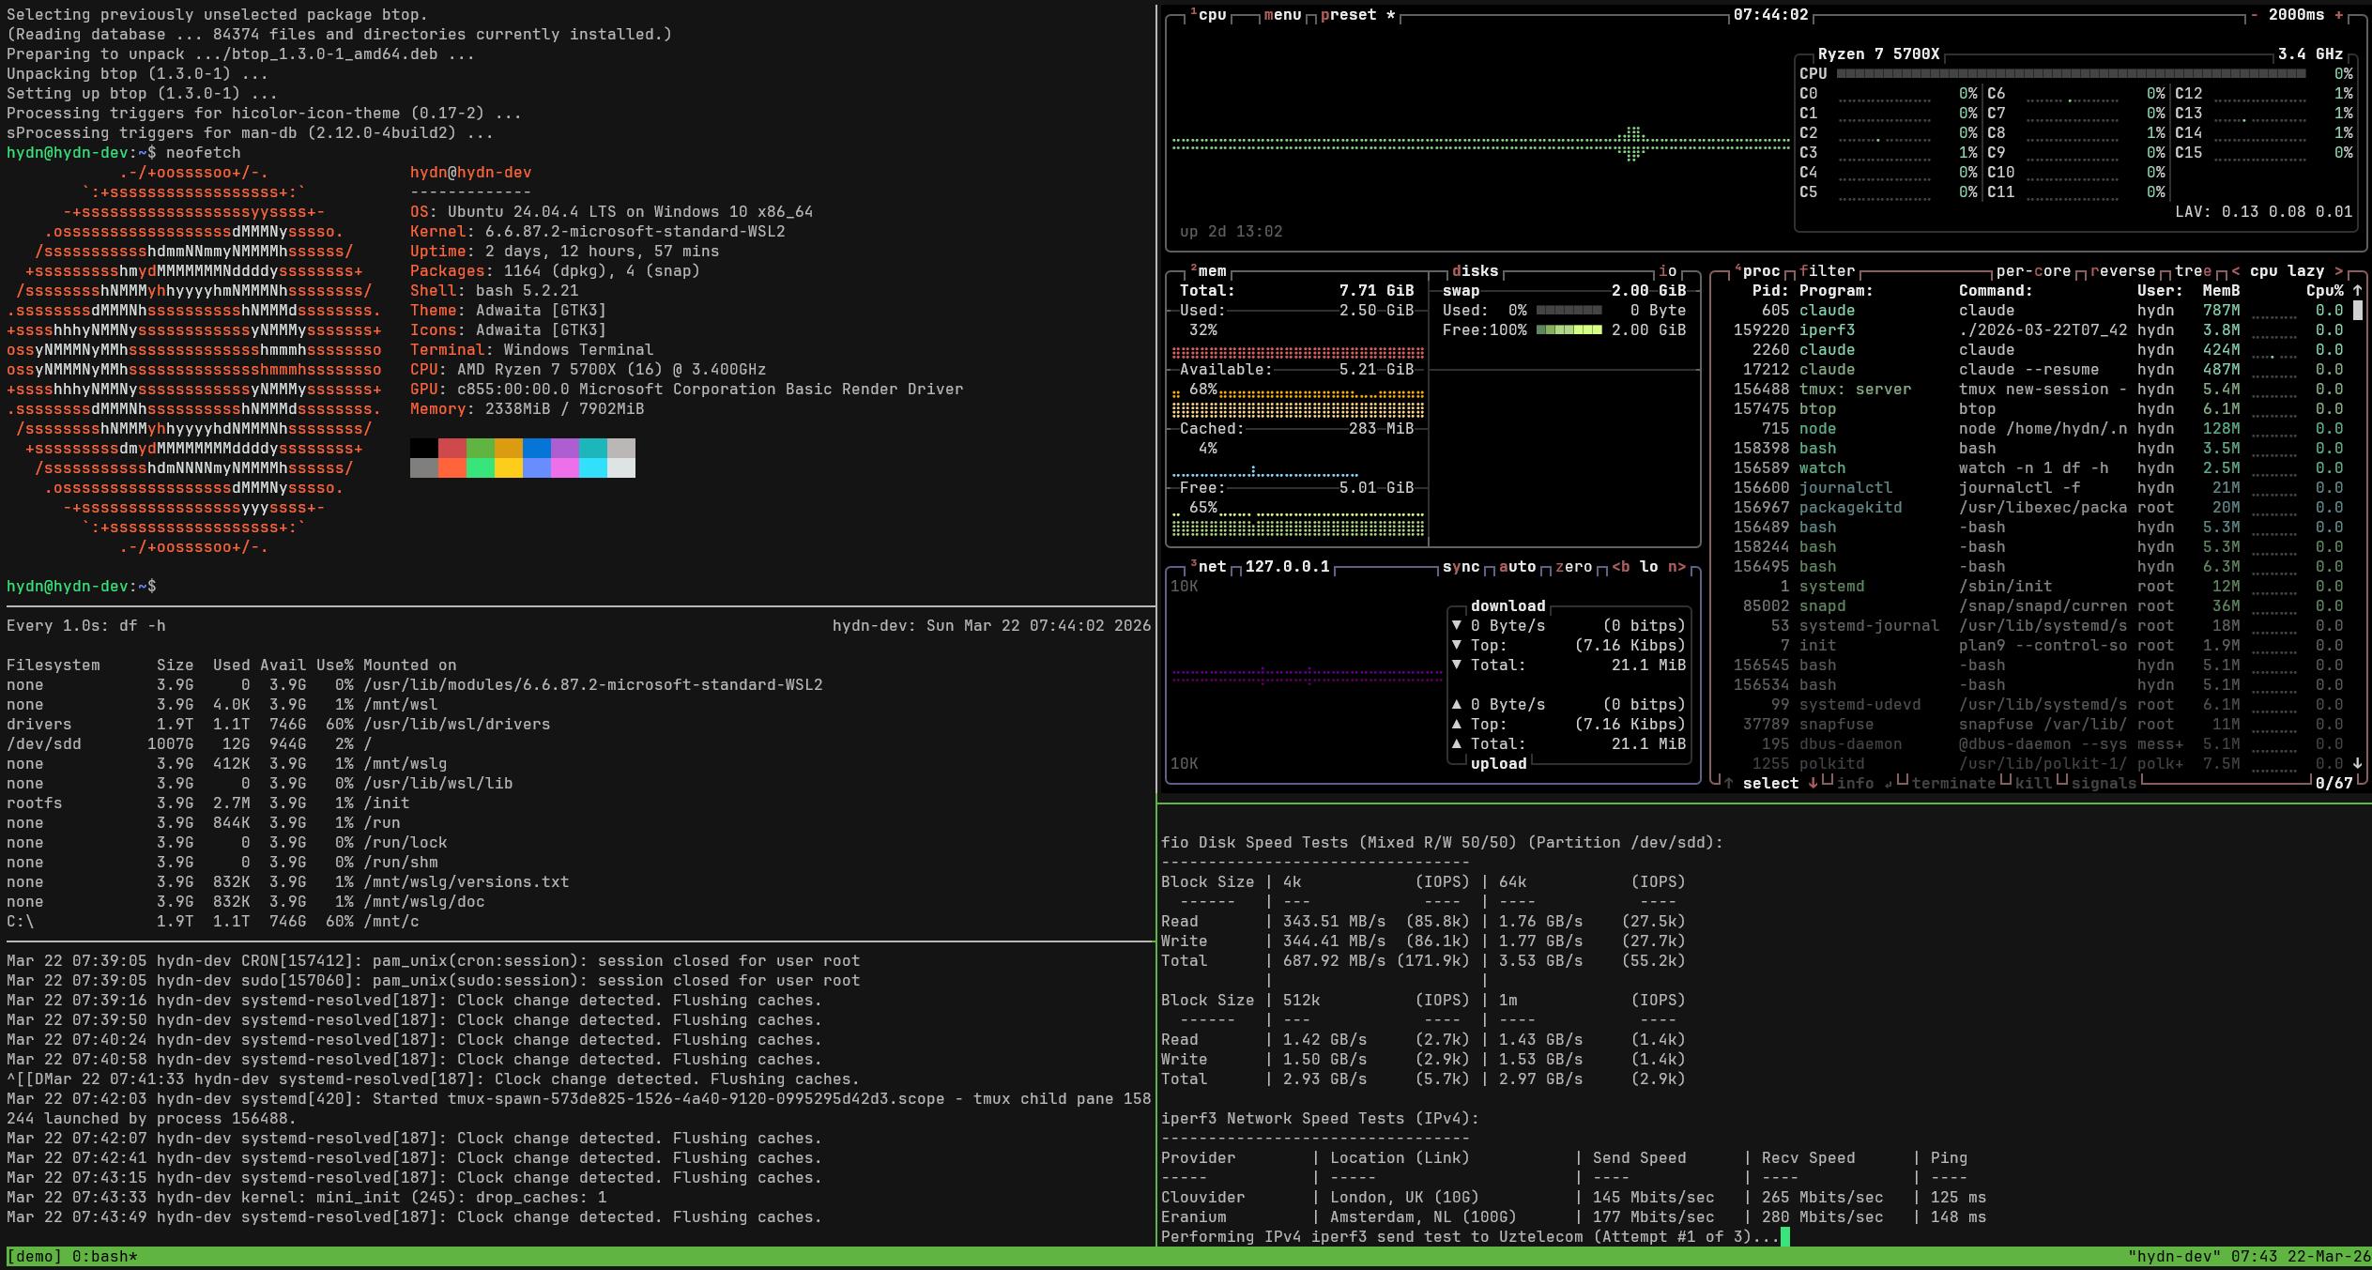The width and height of the screenshot is (2372, 1270).
Task: Click the CPU total usage bar
Action: click(2071, 74)
